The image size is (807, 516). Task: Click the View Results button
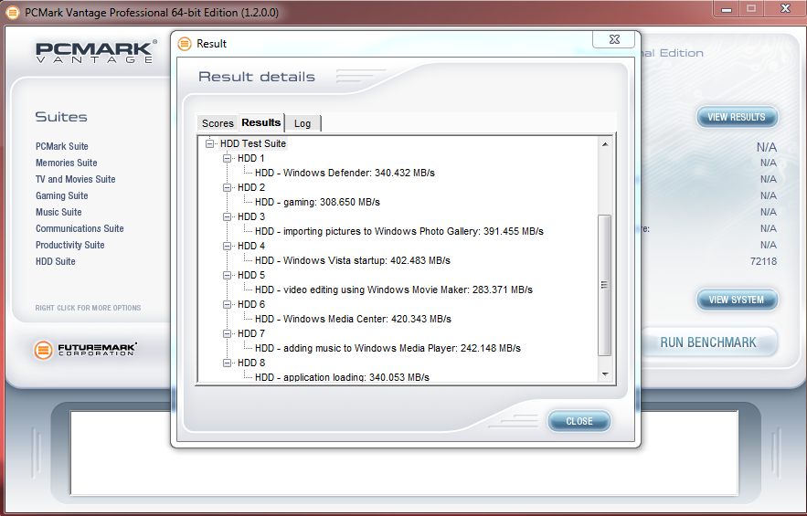point(737,117)
